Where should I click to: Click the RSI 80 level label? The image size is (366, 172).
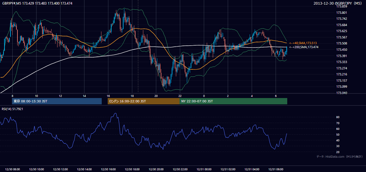[338, 117]
